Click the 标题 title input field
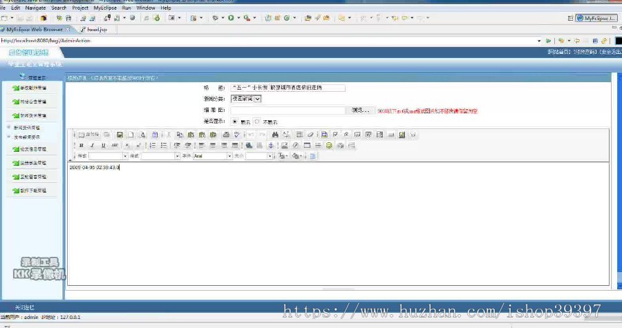The height and width of the screenshot is (328, 622). [288, 88]
